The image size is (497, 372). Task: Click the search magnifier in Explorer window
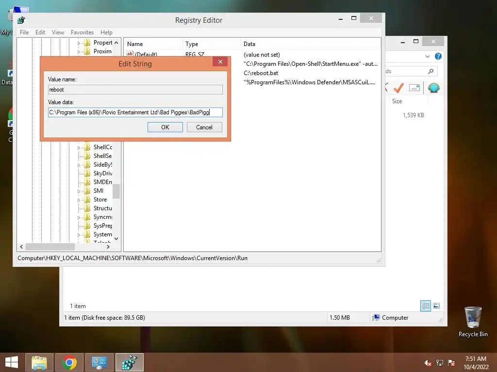[431, 71]
